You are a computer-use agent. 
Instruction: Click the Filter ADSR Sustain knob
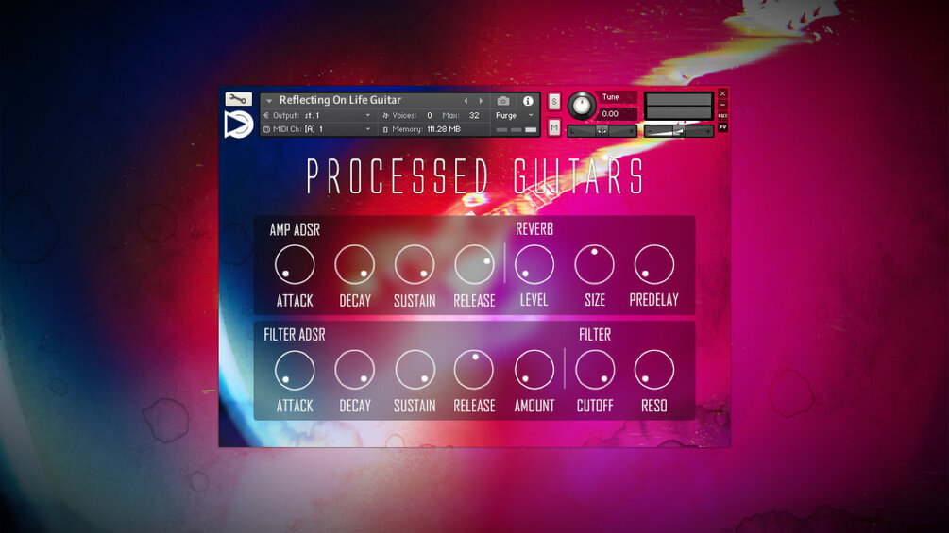pos(415,370)
